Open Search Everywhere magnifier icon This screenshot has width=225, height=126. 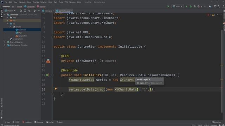219,6
